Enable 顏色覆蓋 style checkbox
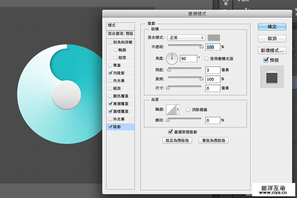 [110, 96]
